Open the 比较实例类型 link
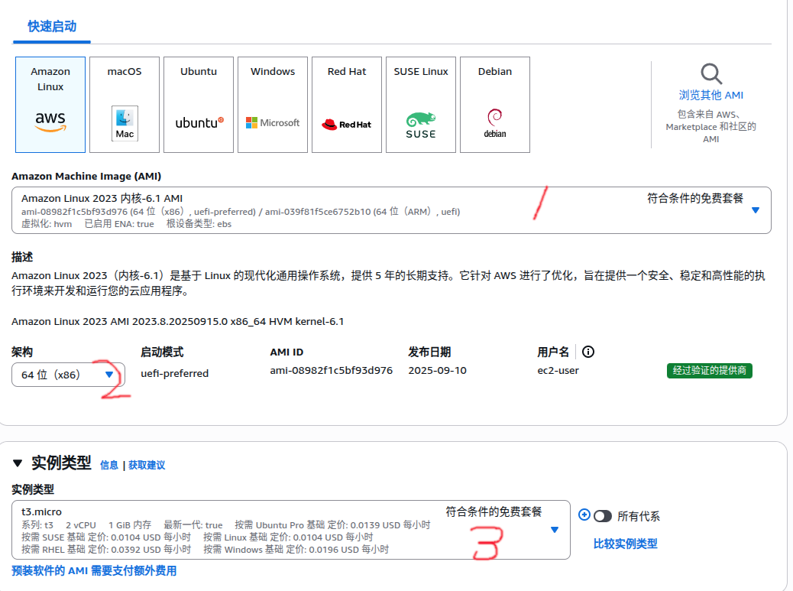The image size is (793, 591). tap(625, 544)
